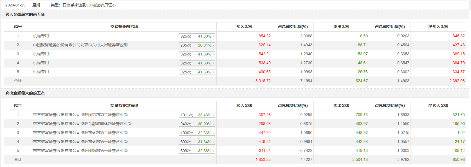Click 交易营业部名称 header in top table
471x167 pixels.
pos(124,27)
